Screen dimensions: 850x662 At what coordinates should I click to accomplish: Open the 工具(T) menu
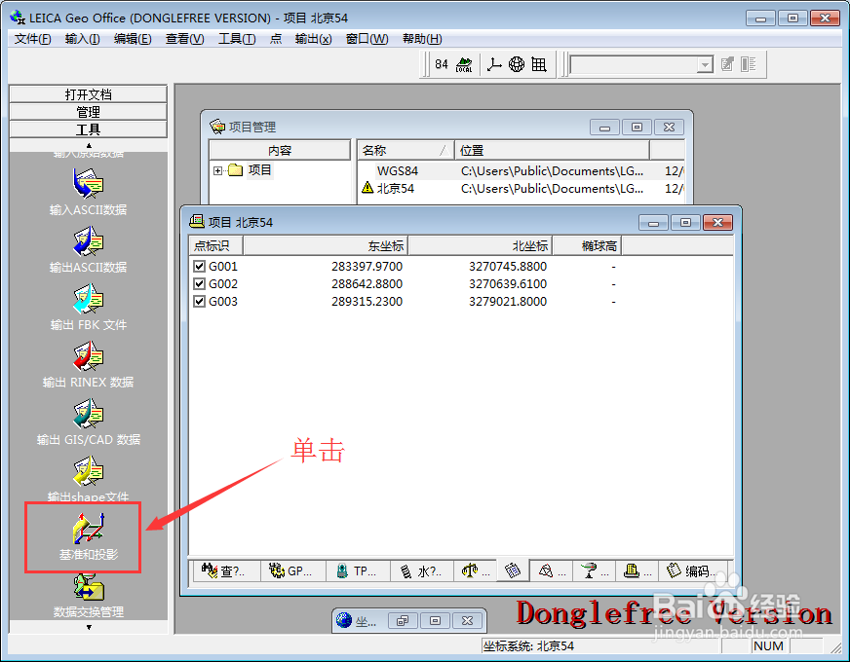point(237,39)
